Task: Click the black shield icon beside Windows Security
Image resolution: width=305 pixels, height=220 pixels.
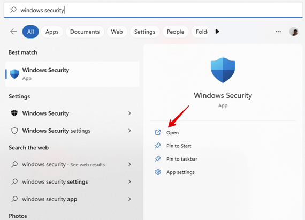Action: [14, 113]
